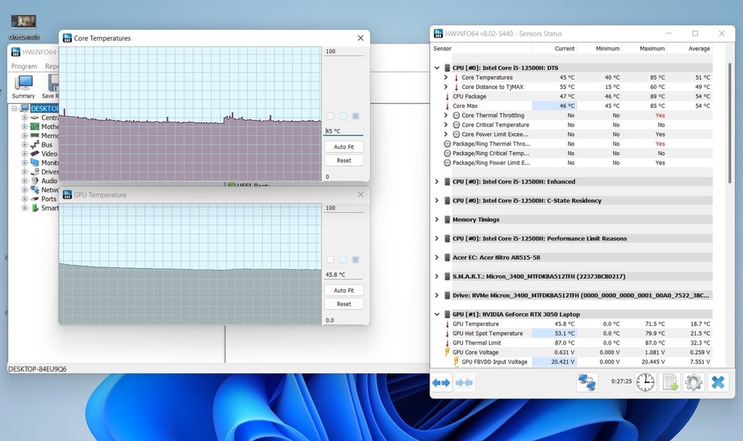This screenshot has width=743, height=441.
Task: Click the Central Processor tree icon
Action: (x=35, y=118)
